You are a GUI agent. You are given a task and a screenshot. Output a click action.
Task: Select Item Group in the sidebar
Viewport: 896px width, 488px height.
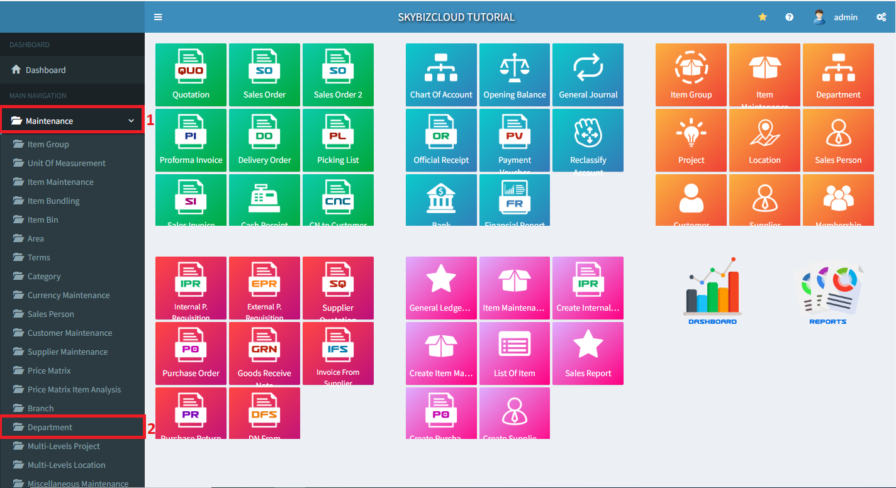pyautogui.click(x=48, y=144)
